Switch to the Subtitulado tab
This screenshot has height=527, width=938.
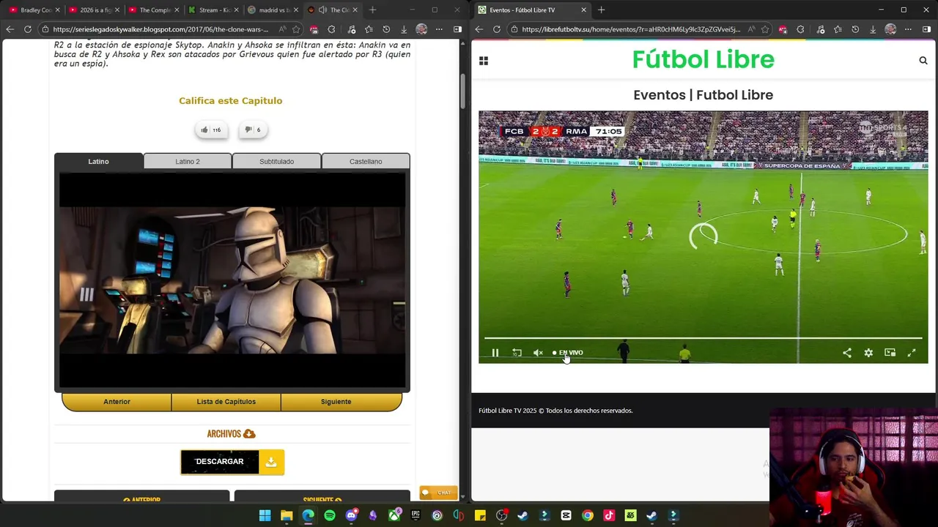pos(276,161)
